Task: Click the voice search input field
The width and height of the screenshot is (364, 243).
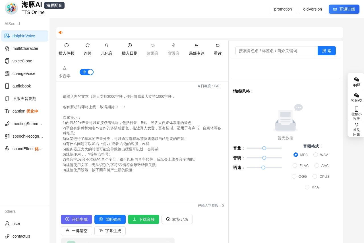Action: pyautogui.click(x=276, y=51)
